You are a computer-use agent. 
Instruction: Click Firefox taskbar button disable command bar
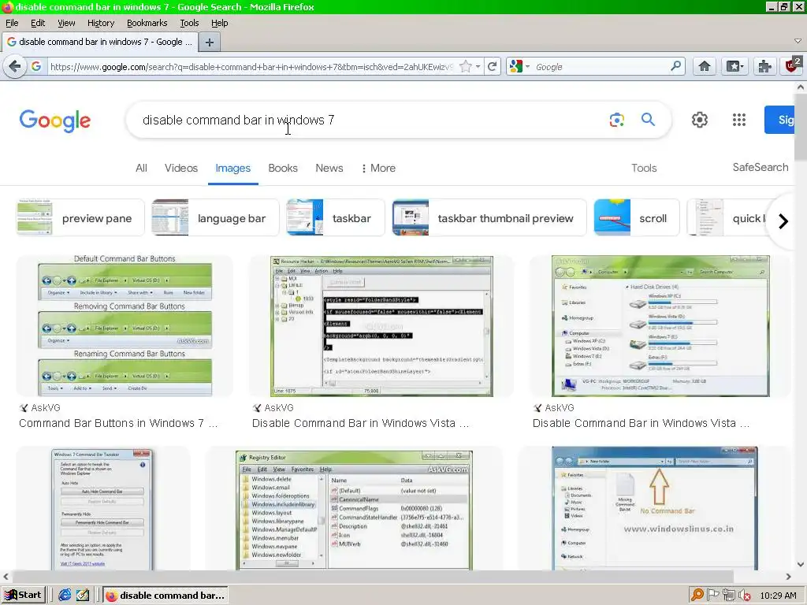point(165,596)
